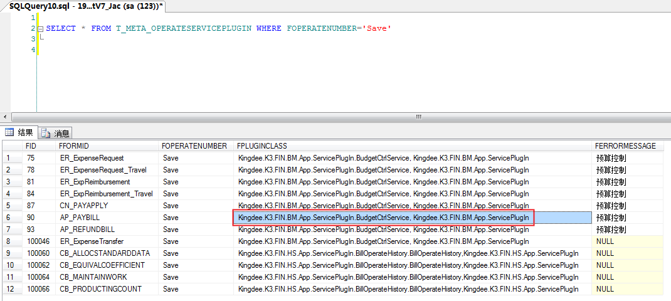The height and width of the screenshot is (301, 671).
Task: Click Save cell in CB_EQUIVALCOEFFICIENT row
Action: [196, 265]
